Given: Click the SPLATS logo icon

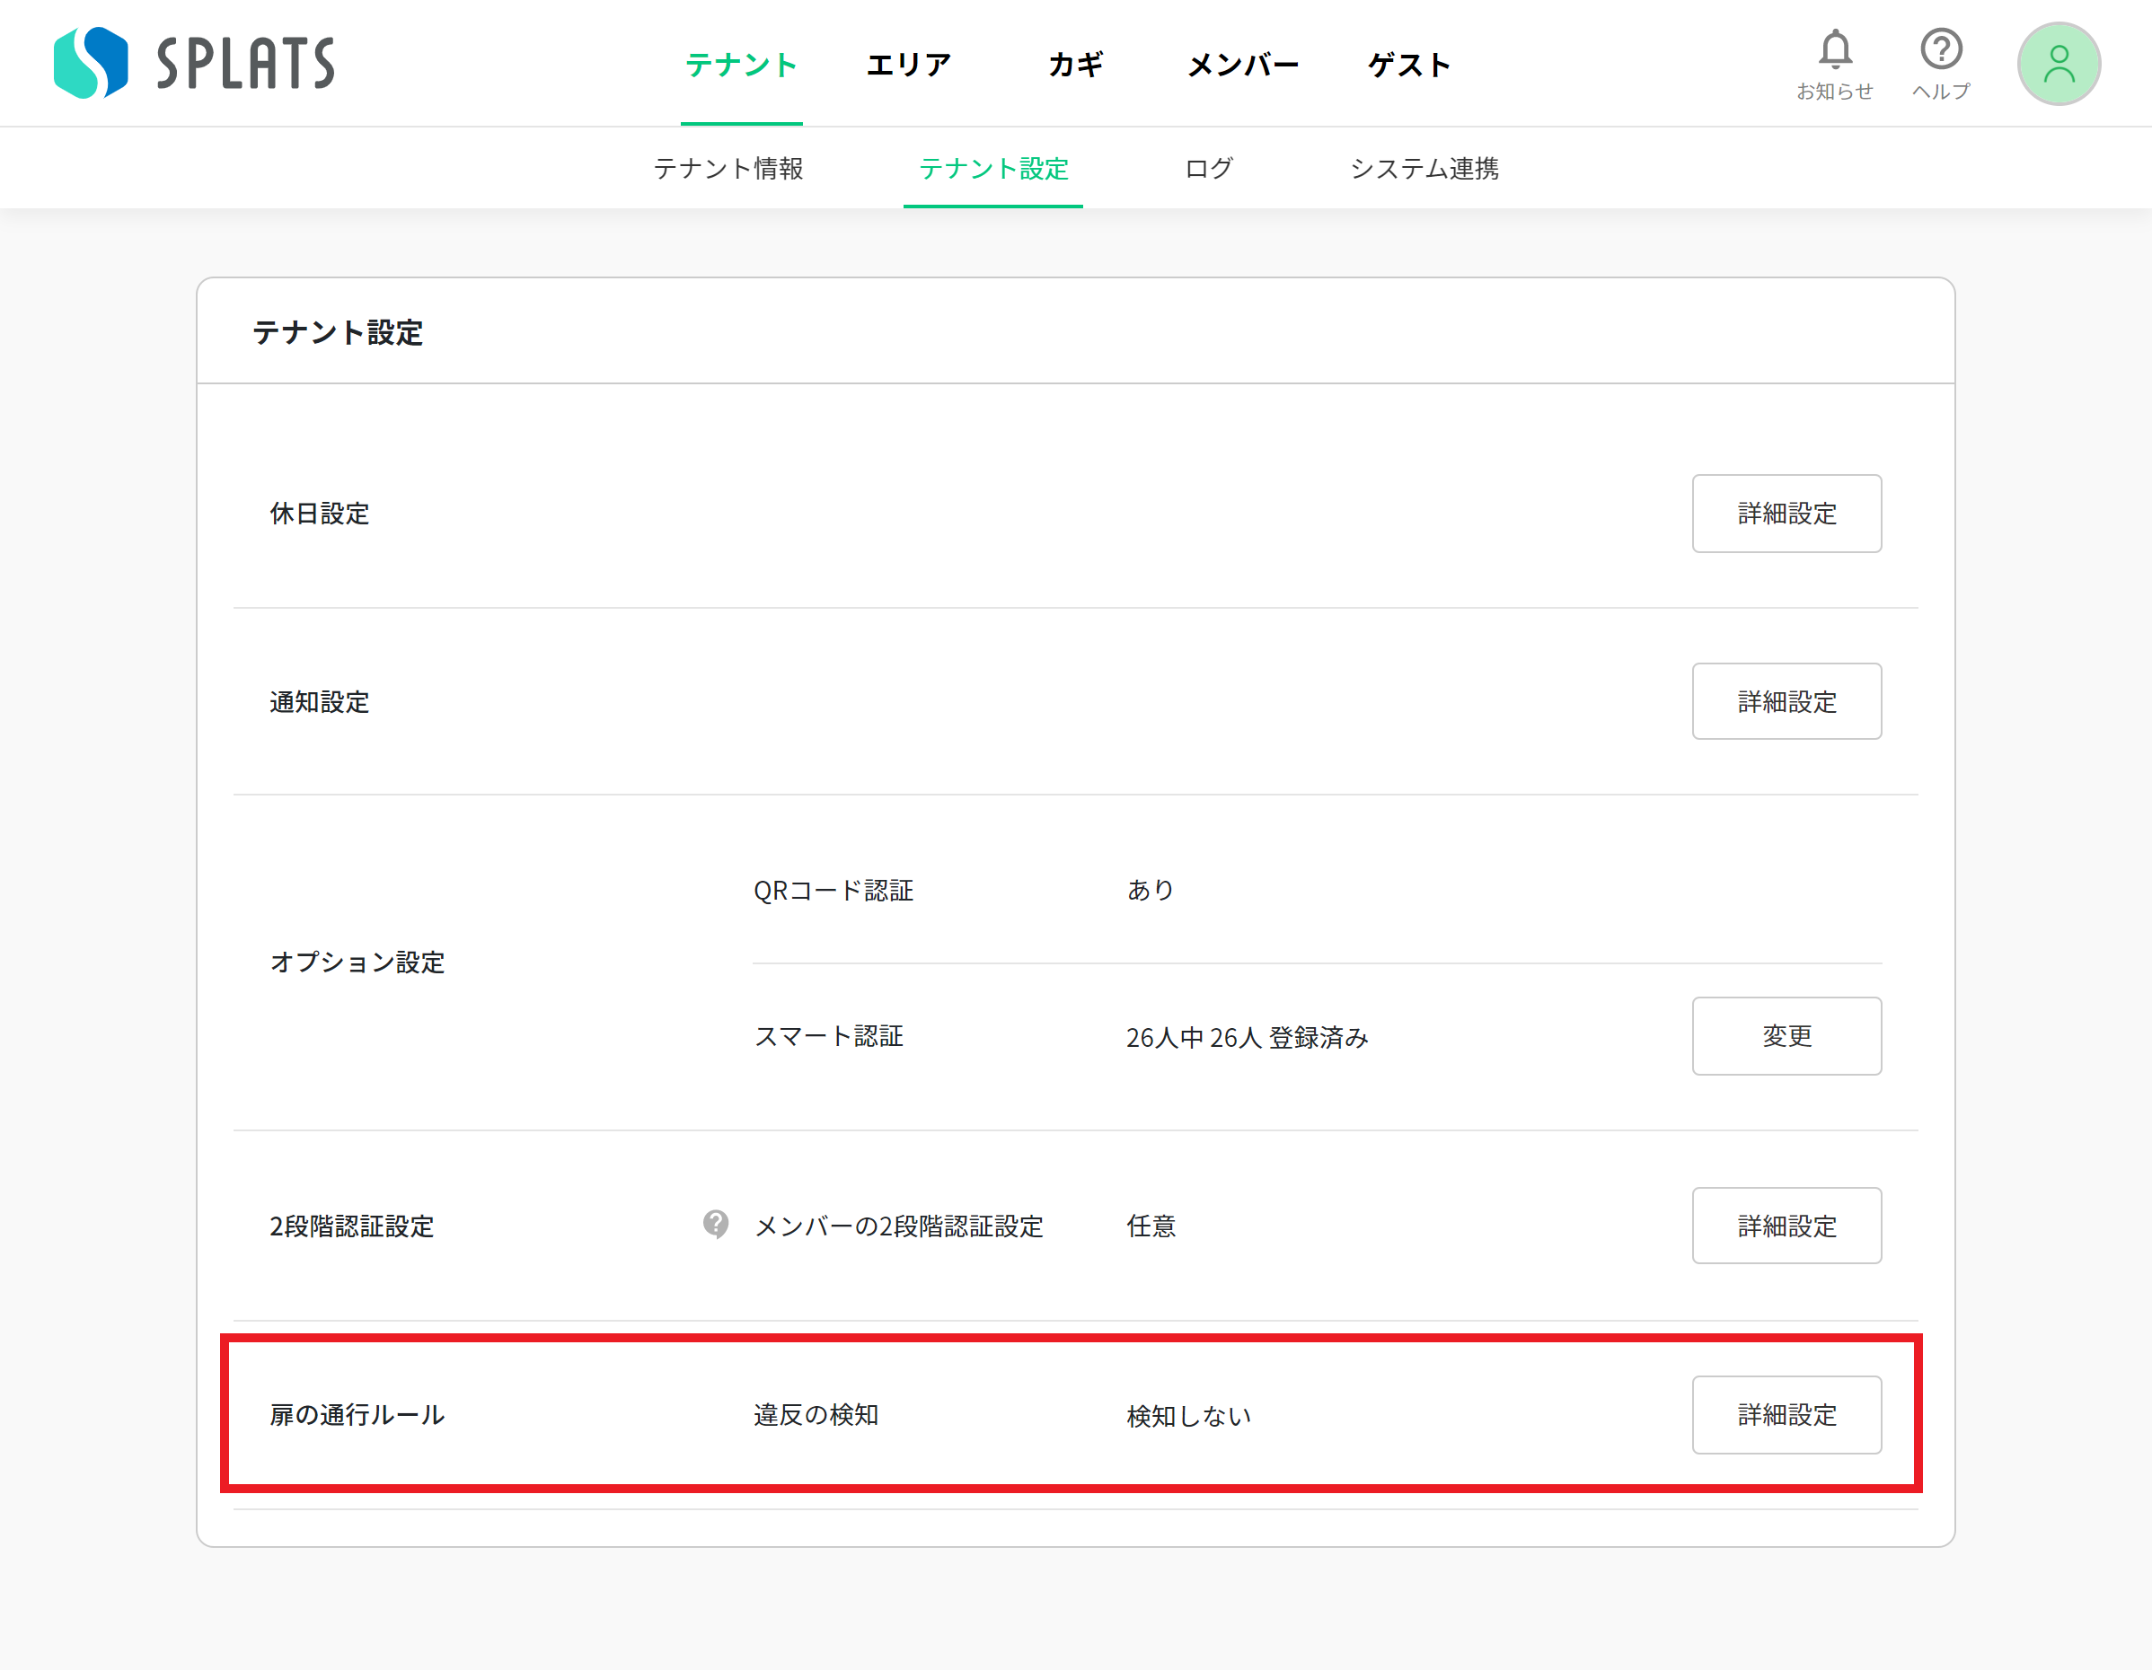Looking at the screenshot, I should pyautogui.click(x=91, y=63).
